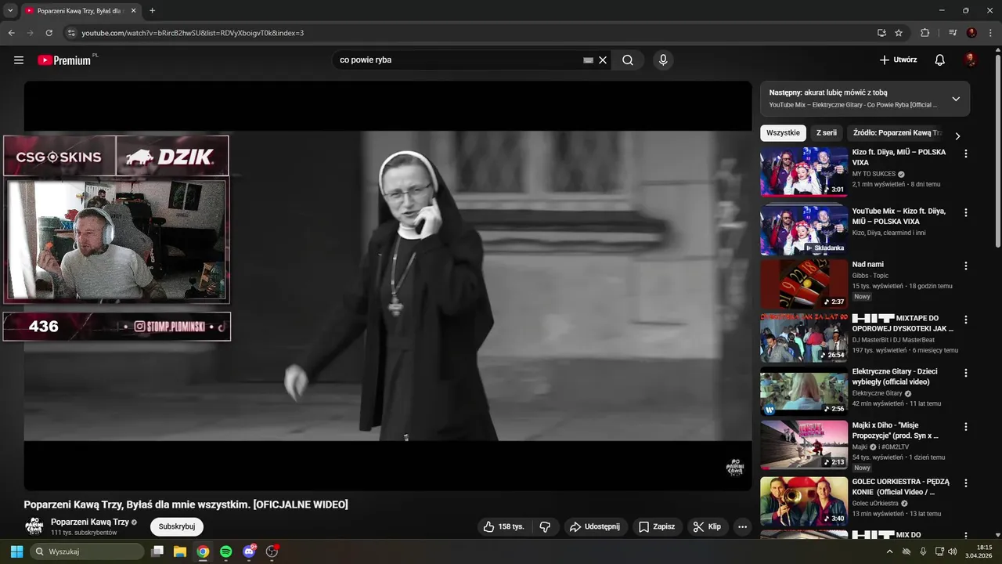Go to YouTube Premium home logo

click(65, 60)
